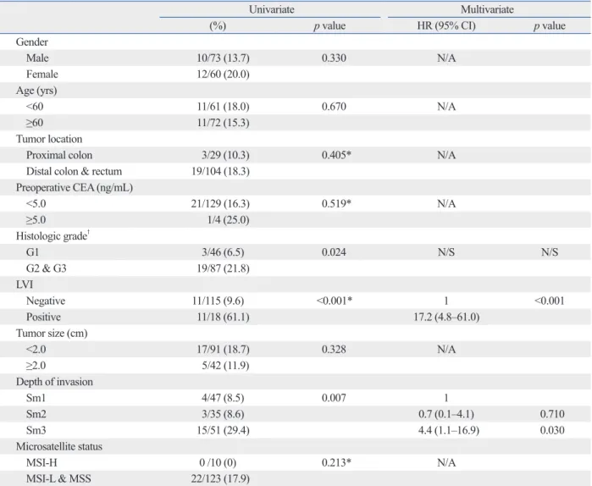Click the value 10/73 (13.7)
The image size is (592, 486).
223,58
